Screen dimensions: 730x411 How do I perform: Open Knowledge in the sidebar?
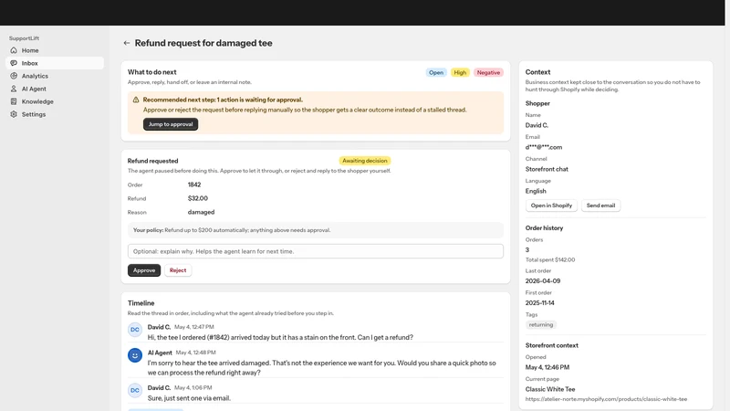click(55, 101)
